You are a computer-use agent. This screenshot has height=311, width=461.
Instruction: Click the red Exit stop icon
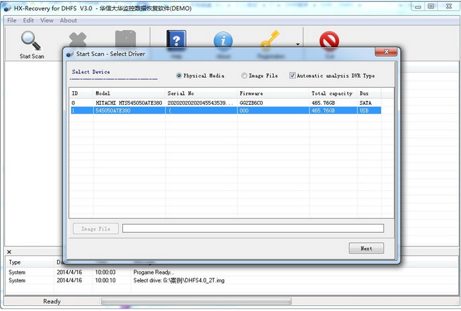[329, 40]
